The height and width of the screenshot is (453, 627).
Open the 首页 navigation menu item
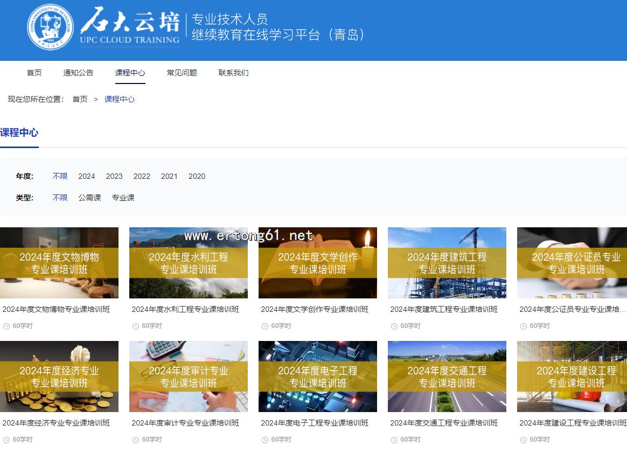[x=34, y=73]
